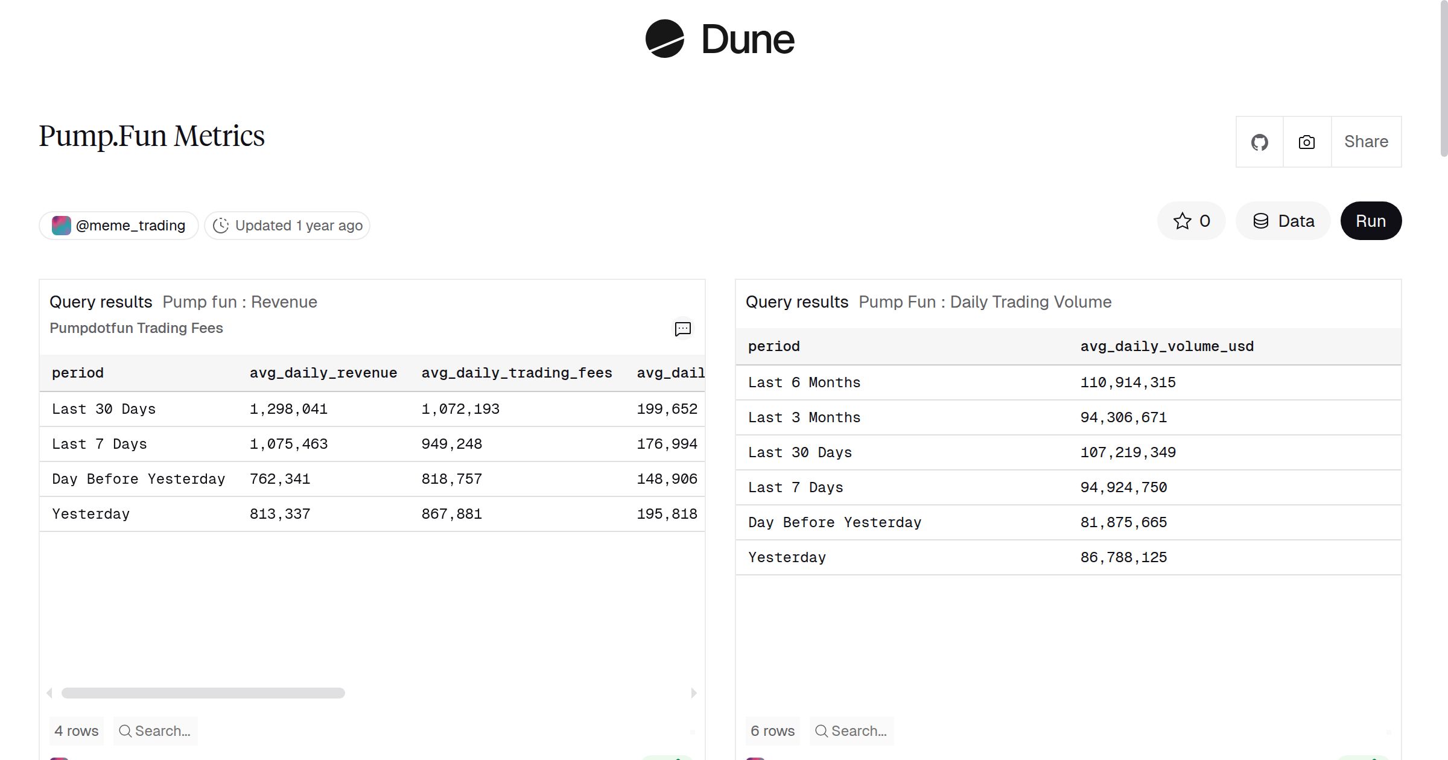Image resolution: width=1448 pixels, height=760 pixels.
Task: Click the magnifier in Revenue search box
Action: (x=127, y=730)
